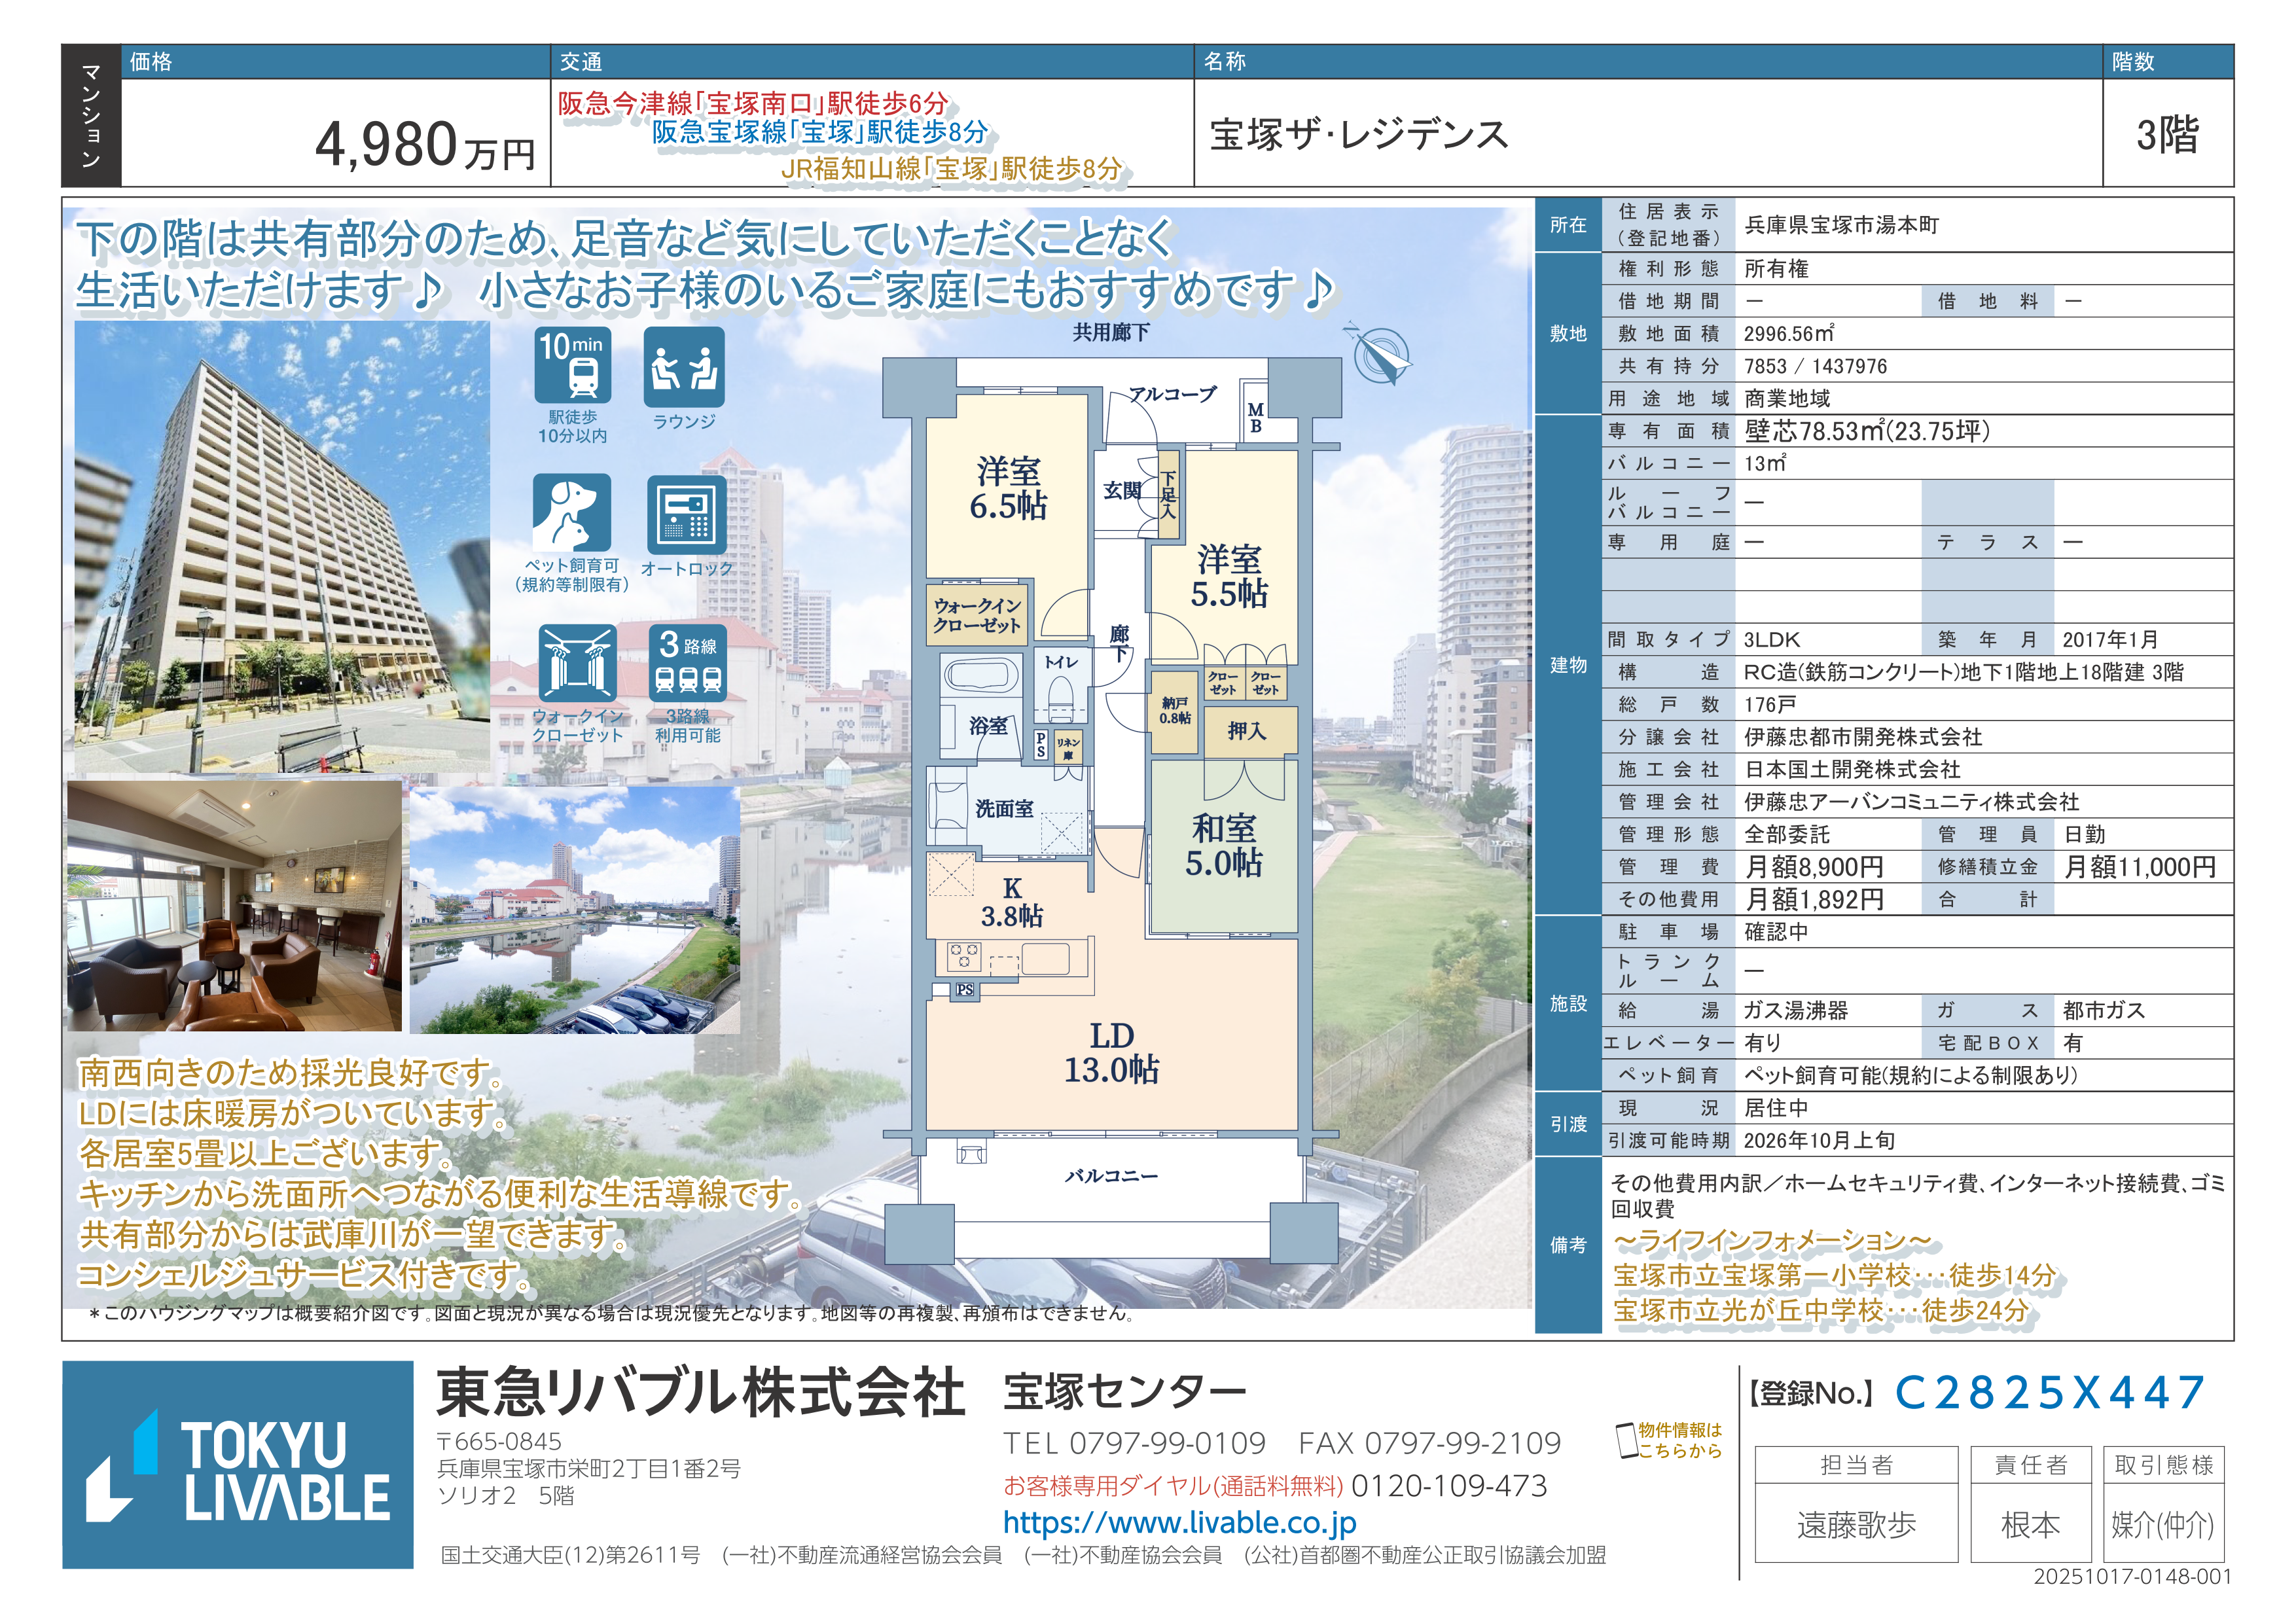Click the pet-friendly dog and cat icon

coord(571,512)
